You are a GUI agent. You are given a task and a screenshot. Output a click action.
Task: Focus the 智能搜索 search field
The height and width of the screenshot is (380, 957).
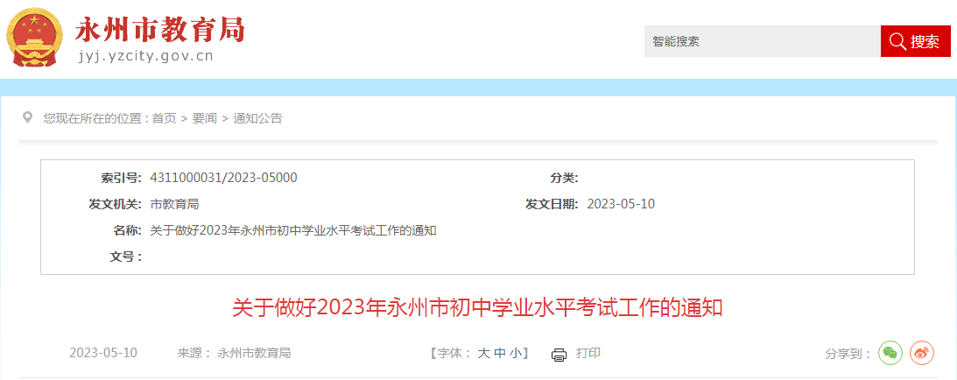763,41
